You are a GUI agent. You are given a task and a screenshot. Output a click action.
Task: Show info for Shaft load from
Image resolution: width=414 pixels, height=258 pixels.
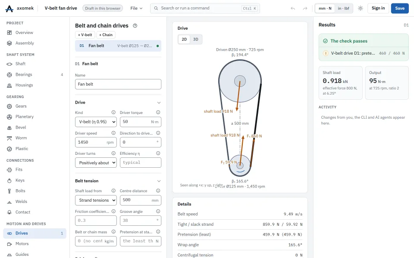113,190
